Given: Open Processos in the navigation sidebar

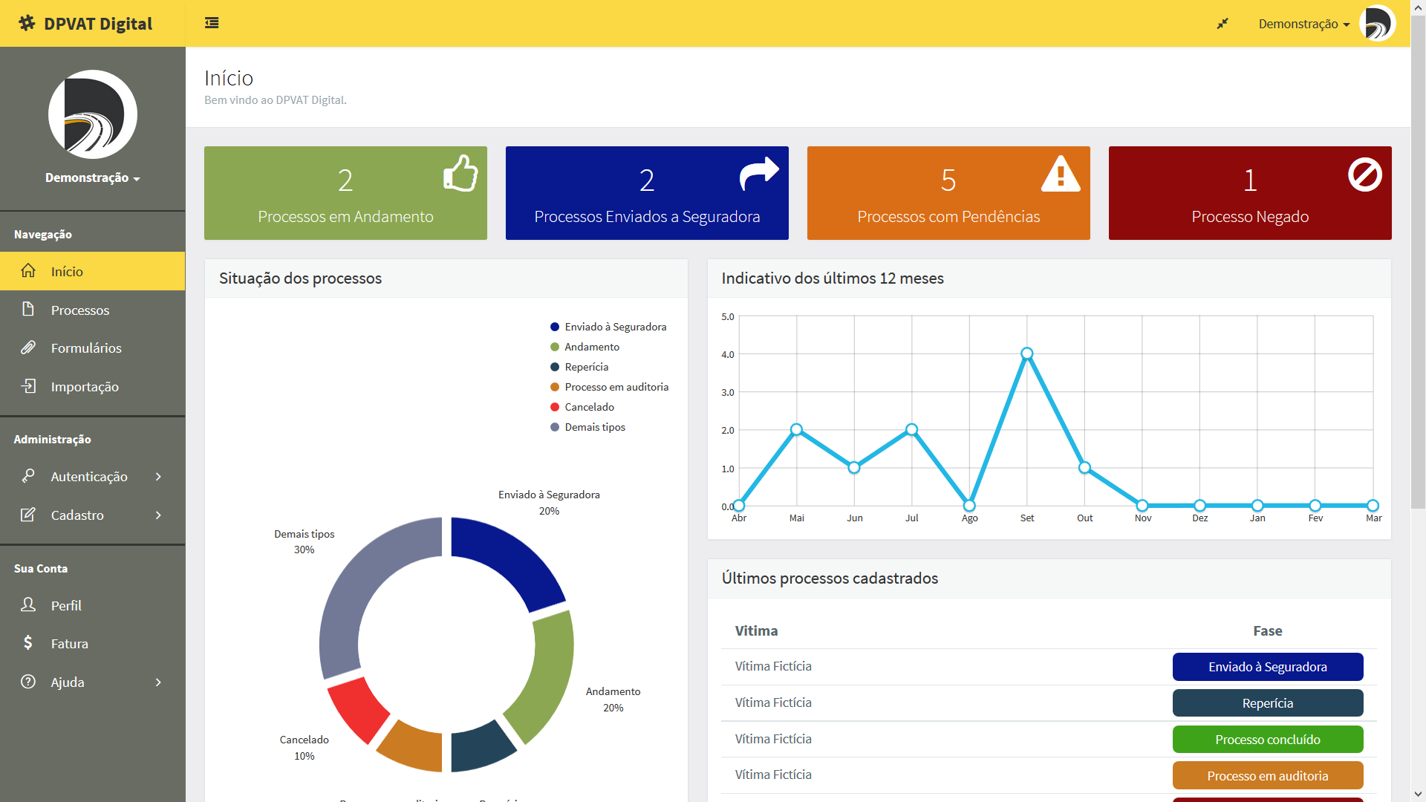Looking at the screenshot, I should pos(80,310).
